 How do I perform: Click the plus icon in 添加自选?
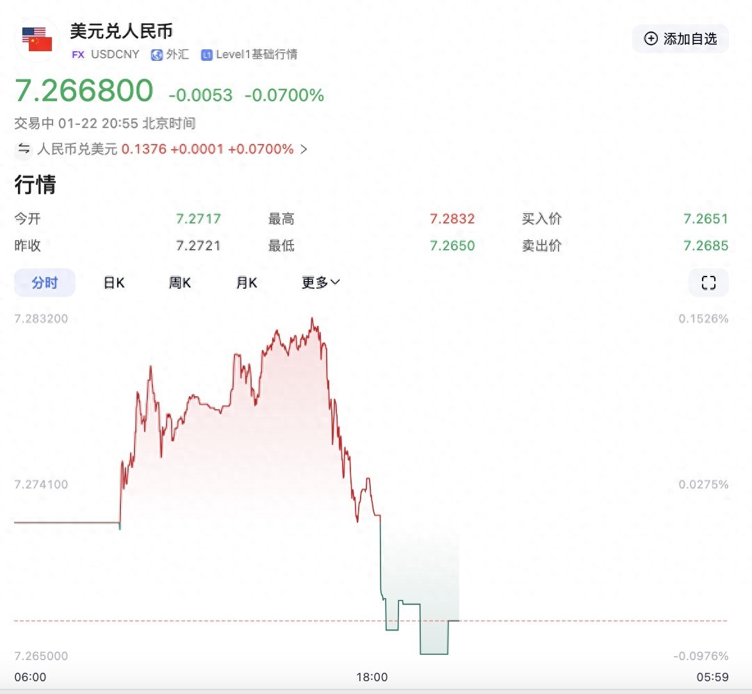pos(651,39)
